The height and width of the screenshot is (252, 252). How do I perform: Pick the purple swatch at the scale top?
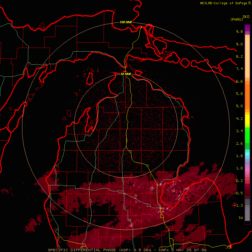[x=247, y=28]
